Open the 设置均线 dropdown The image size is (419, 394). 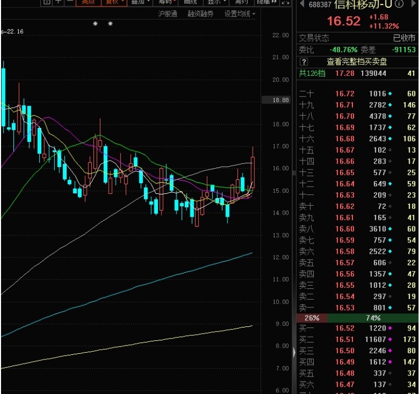pyautogui.click(x=239, y=14)
